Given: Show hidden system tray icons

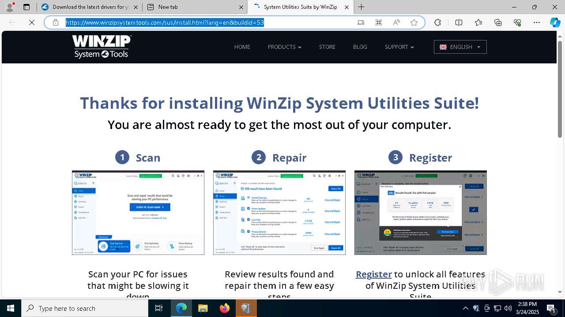Looking at the screenshot, I should coord(465,308).
